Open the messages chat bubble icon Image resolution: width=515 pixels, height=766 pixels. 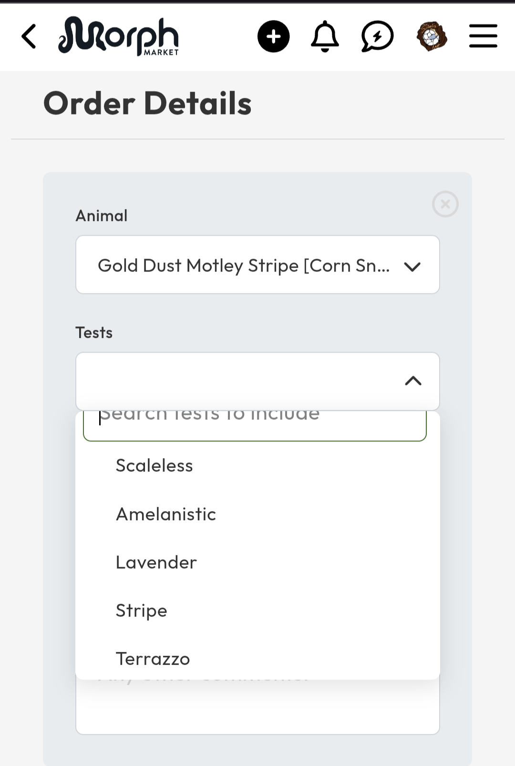[x=377, y=36]
